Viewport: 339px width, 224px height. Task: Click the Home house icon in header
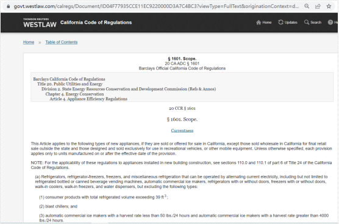coord(259,23)
